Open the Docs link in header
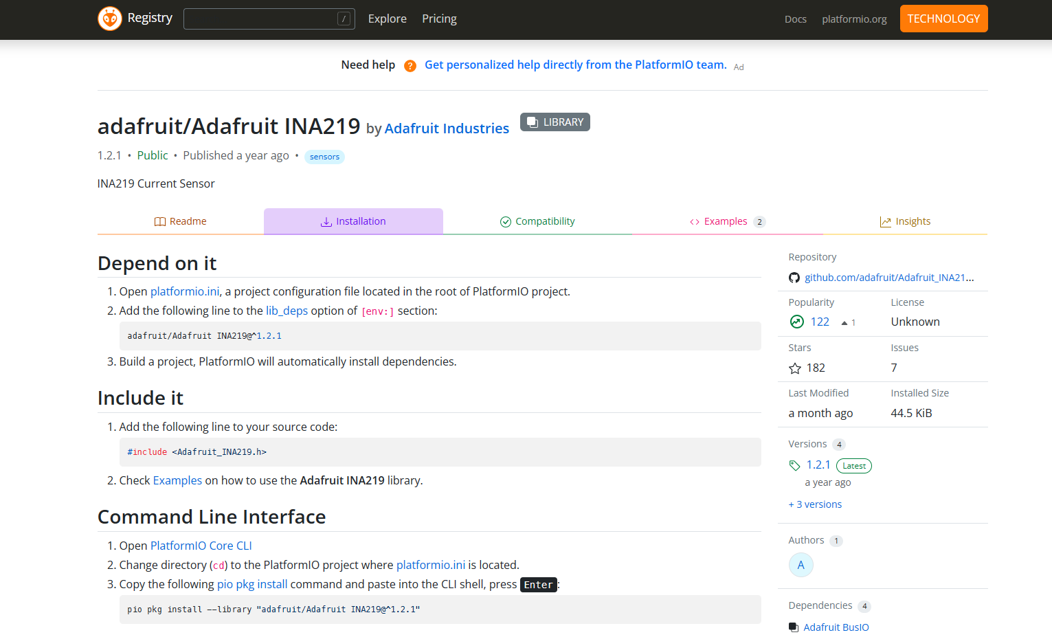 pos(796,19)
